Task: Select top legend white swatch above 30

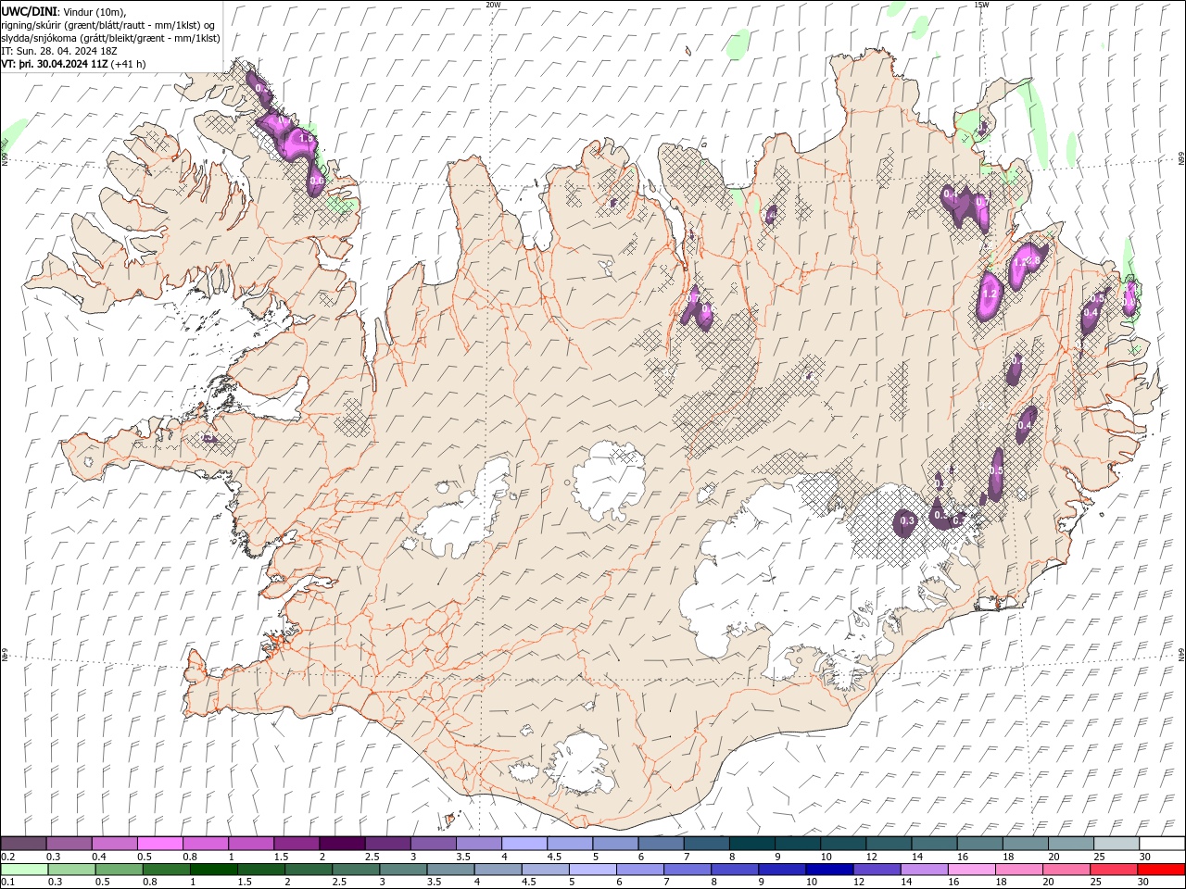Action: click(x=1161, y=844)
